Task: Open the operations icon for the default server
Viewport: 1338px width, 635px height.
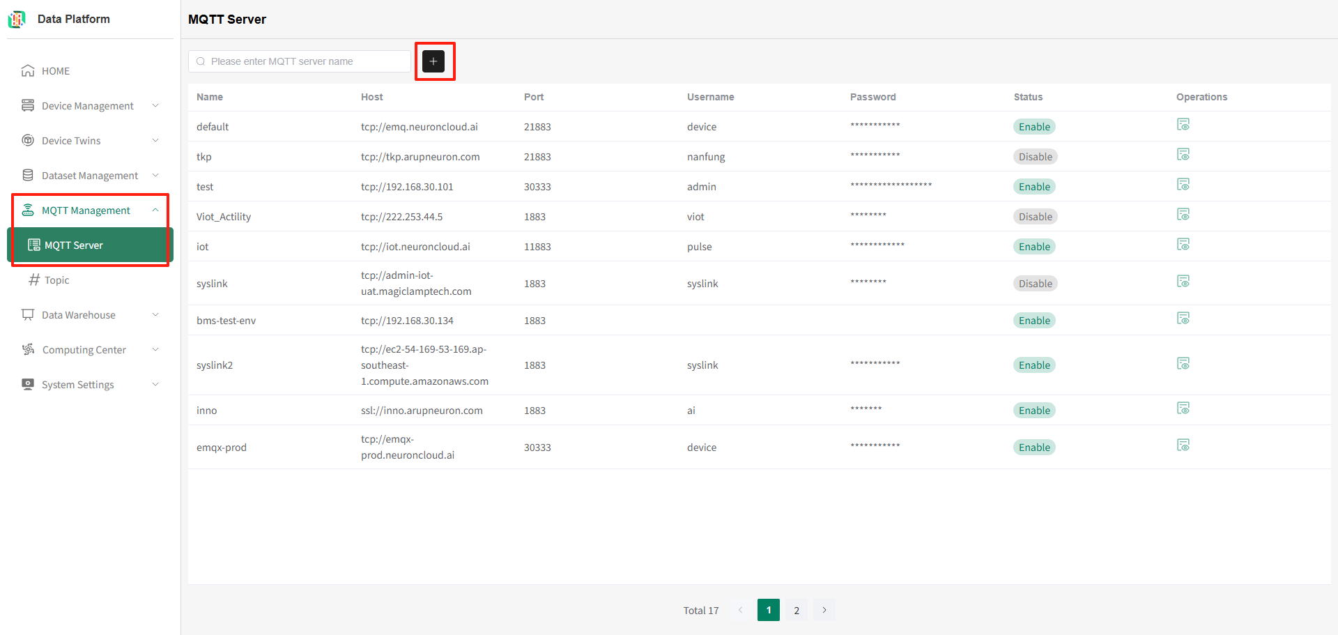Action: tap(1183, 125)
